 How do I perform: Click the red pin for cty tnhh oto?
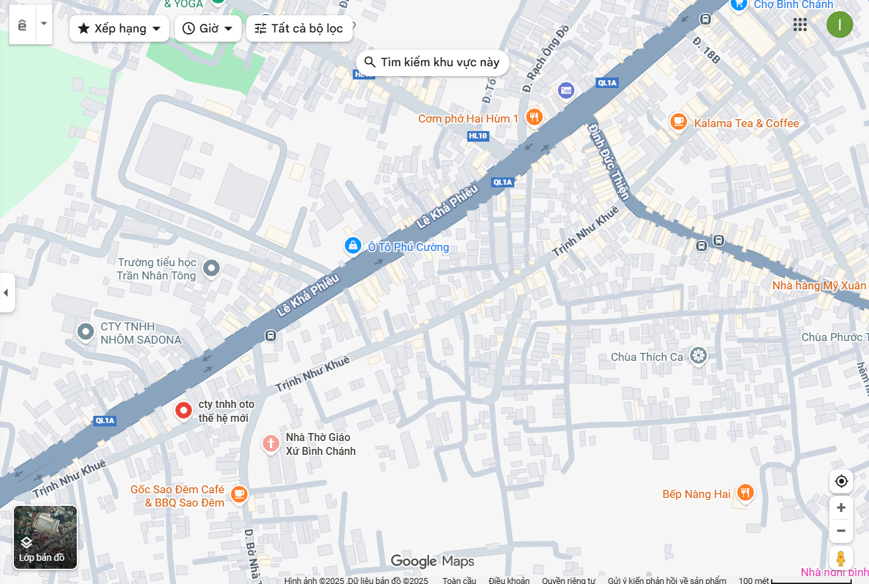tap(183, 411)
